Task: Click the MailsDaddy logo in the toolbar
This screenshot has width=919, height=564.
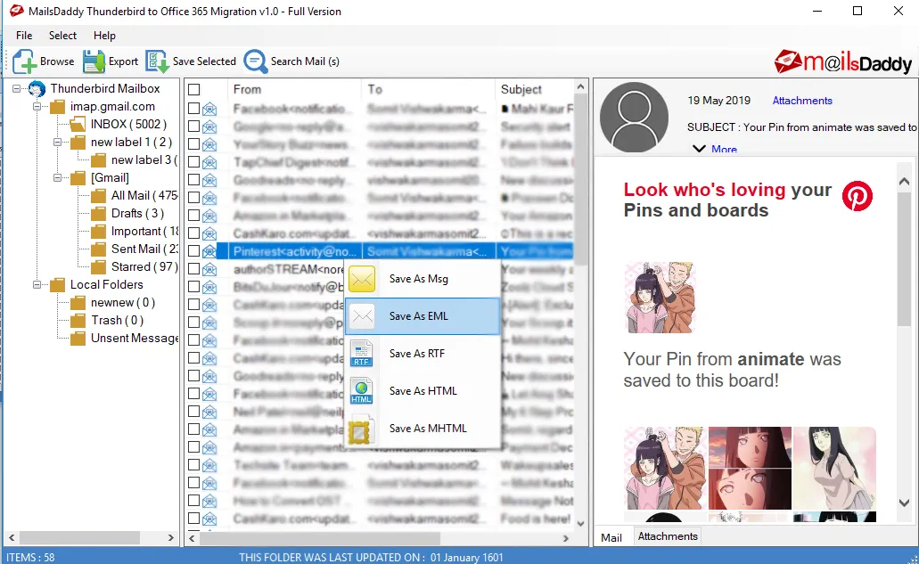Action: tap(843, 61)
